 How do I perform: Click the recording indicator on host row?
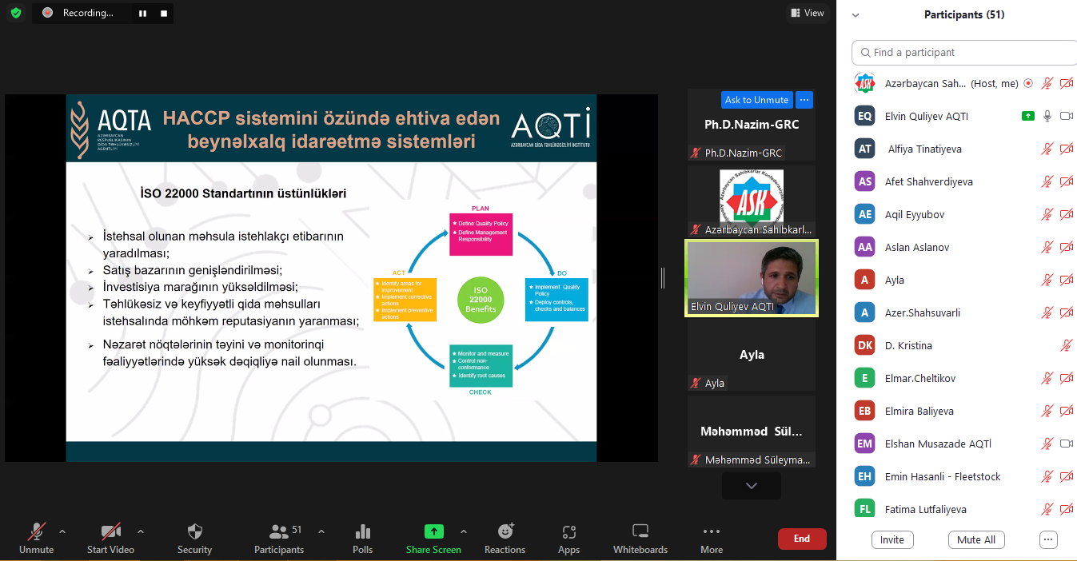tap(1028, 83)
